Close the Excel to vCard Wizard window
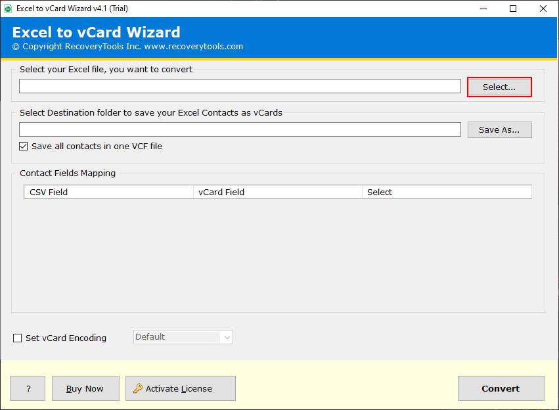This screenshot has height=410, width=559. click(543, 9)
